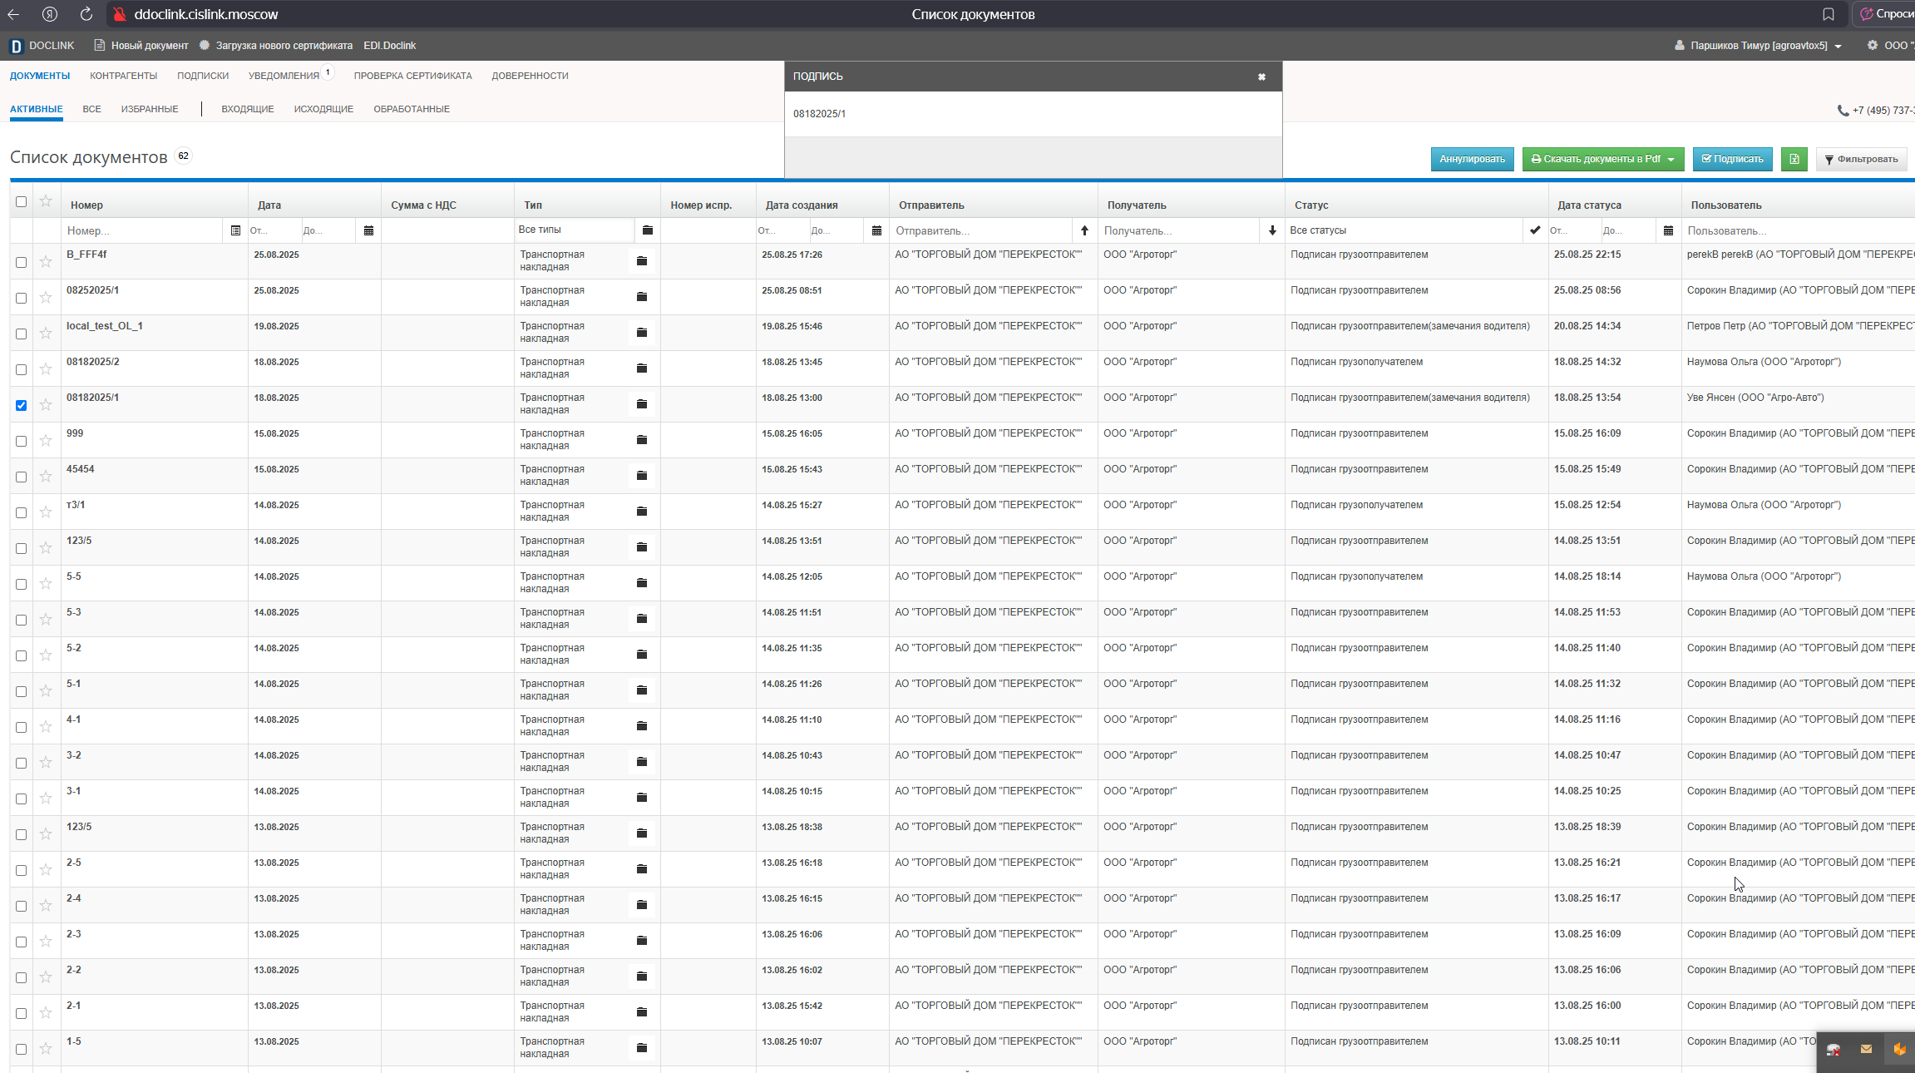Star document local_test_OL_1 as favorite

pyautogui.click(x=46, y=333)
